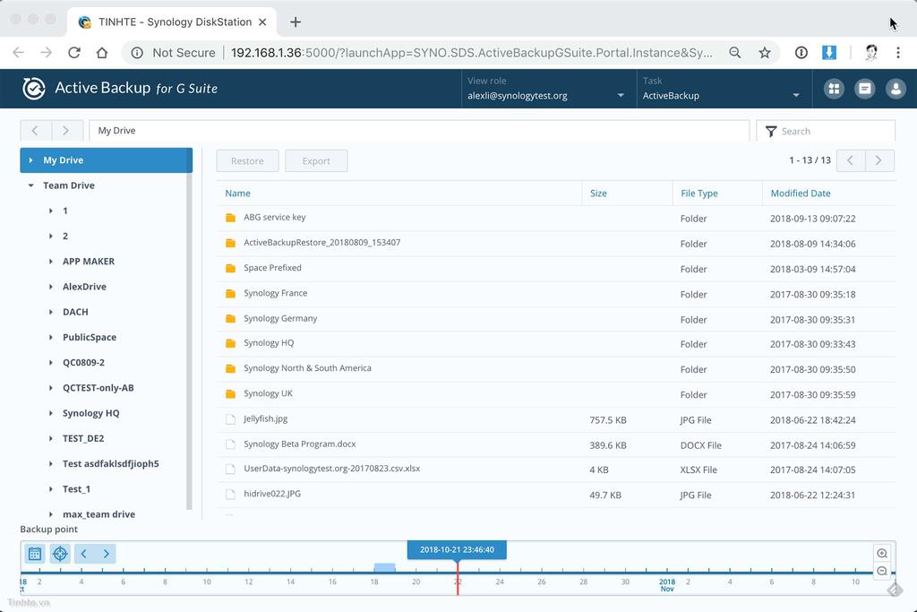Expand the APP MAKER team drive

[x=51, y=262]
